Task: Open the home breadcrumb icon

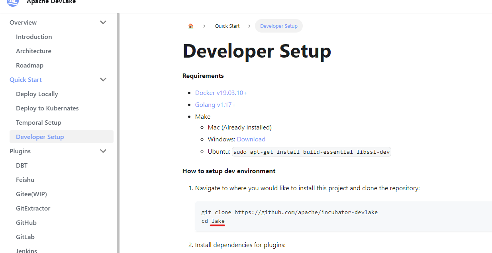Action: [191, 26]
